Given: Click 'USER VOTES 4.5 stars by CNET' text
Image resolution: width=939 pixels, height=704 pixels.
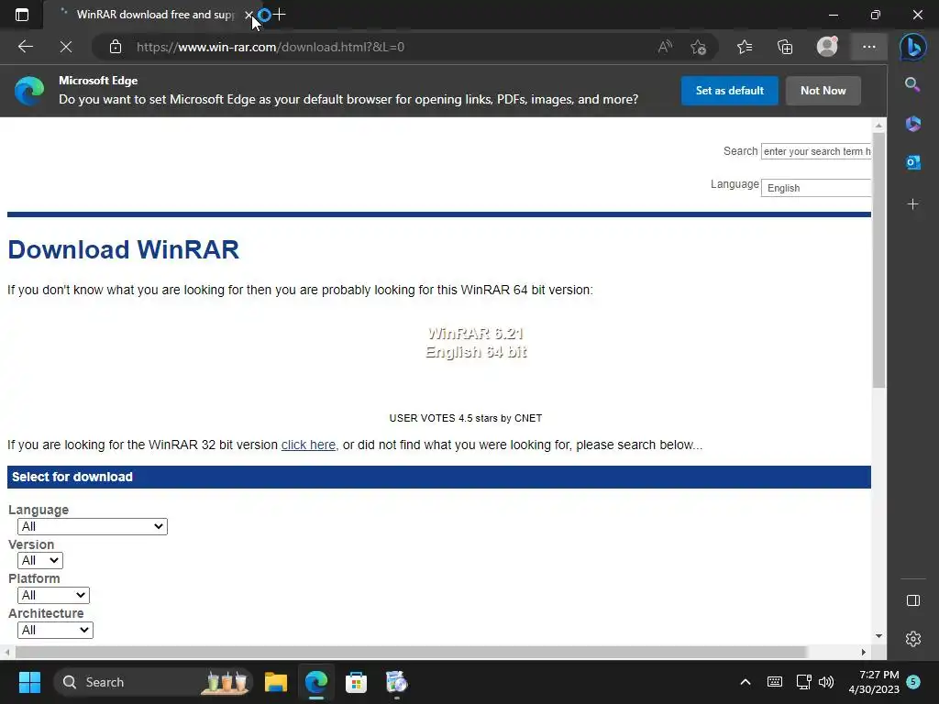Looking at the screenshot, I should point(465,418).
